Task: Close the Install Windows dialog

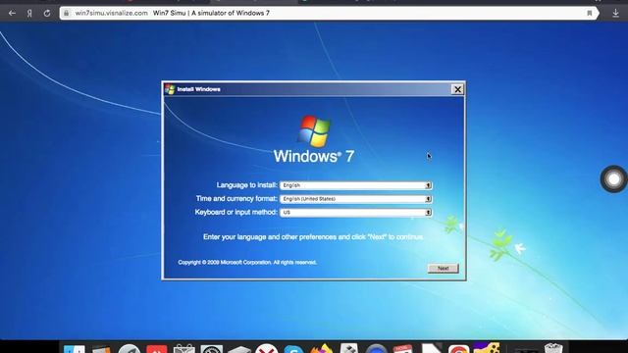Action: (457, 89)
